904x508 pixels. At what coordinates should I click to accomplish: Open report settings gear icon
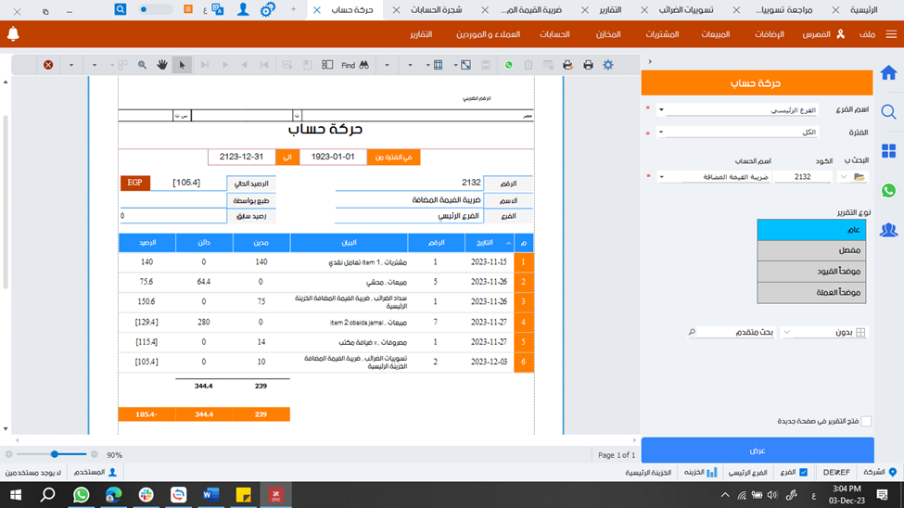click(x=608, y=65)
